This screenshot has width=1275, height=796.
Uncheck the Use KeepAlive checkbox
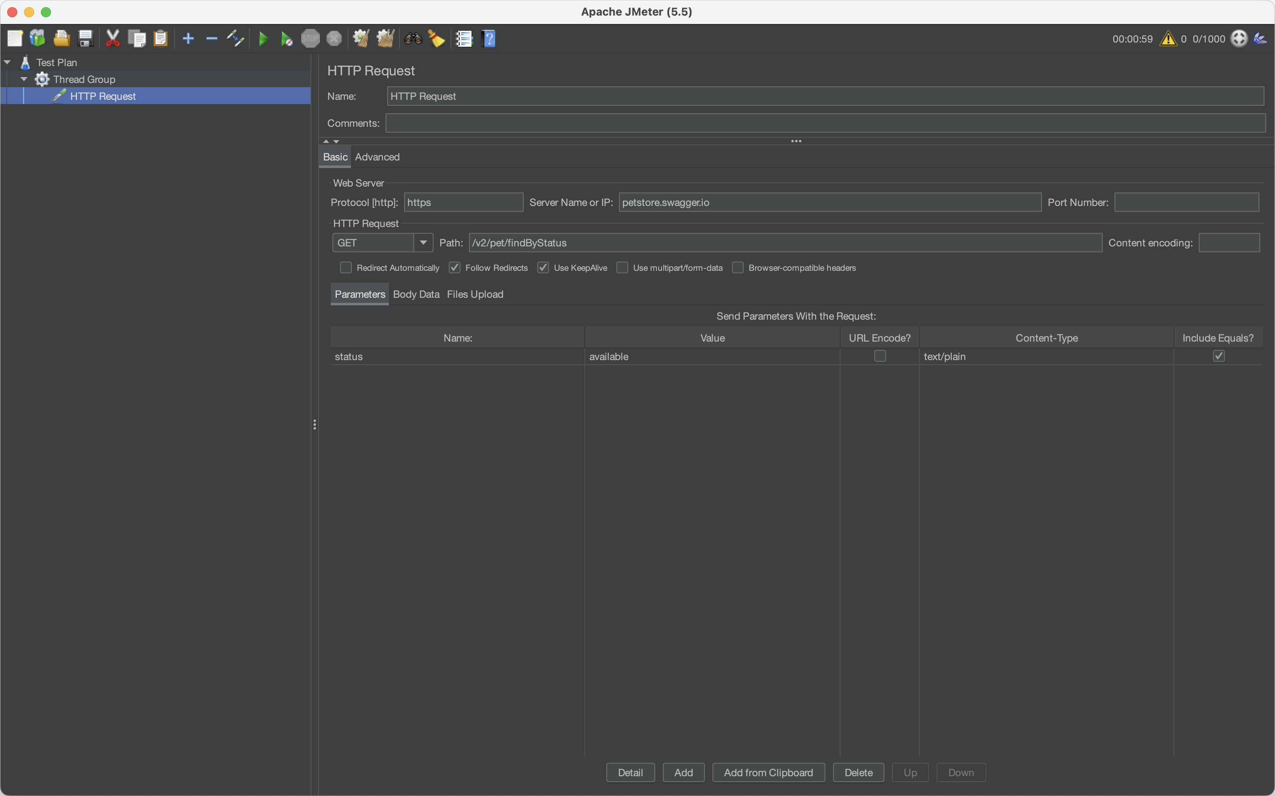coord(543,267)
